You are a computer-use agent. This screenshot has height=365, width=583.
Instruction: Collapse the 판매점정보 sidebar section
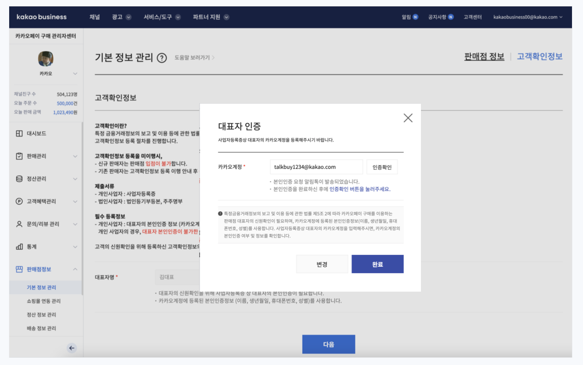[75, 269]
